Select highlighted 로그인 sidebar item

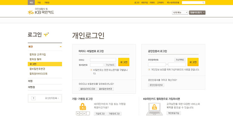pyautogui.click(x=45, y=64)
